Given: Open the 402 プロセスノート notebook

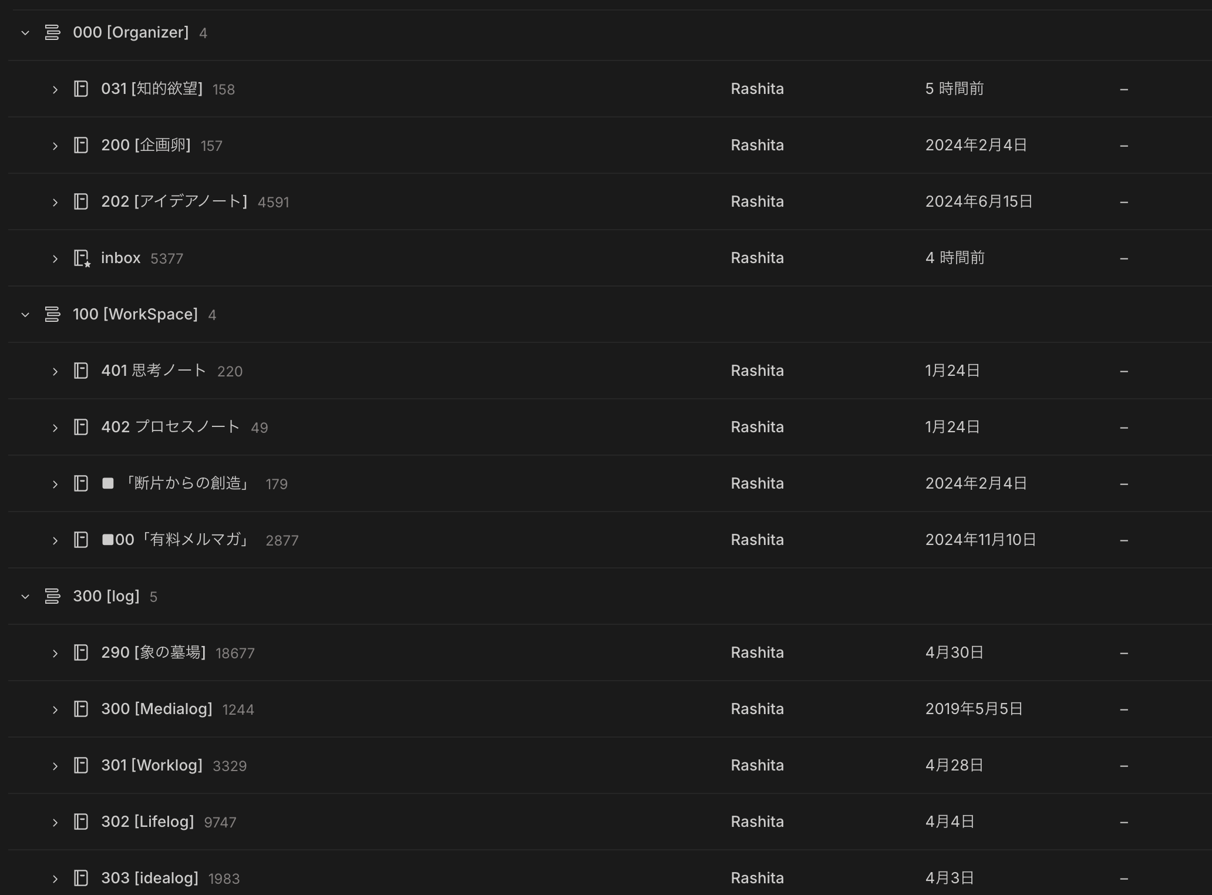Looking at the screenshot, I should point(170,427).
